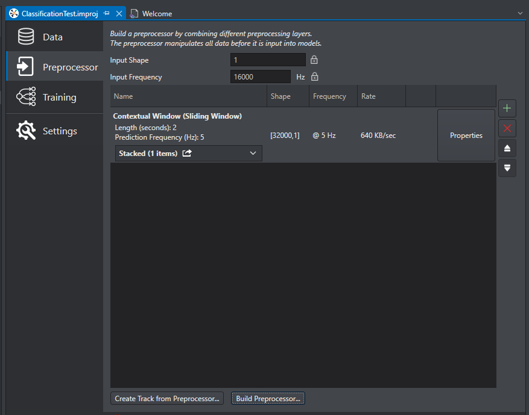Expand the Stacked (1 items) dropdown
Viewport: 529px width, 415px height.
tap(253, 154)
